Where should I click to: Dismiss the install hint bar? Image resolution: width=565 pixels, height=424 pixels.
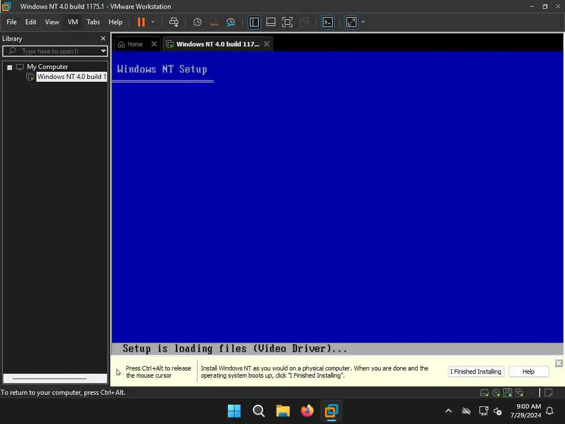558,363
